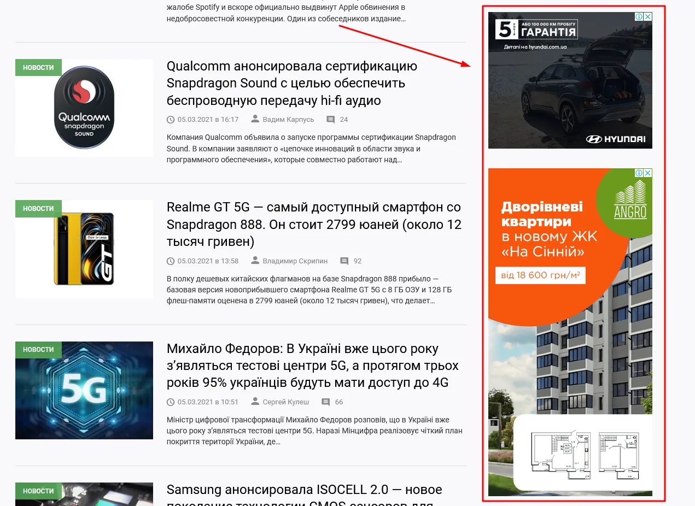Click the yellow Realme GT phone thumbnail

[84, 249]
